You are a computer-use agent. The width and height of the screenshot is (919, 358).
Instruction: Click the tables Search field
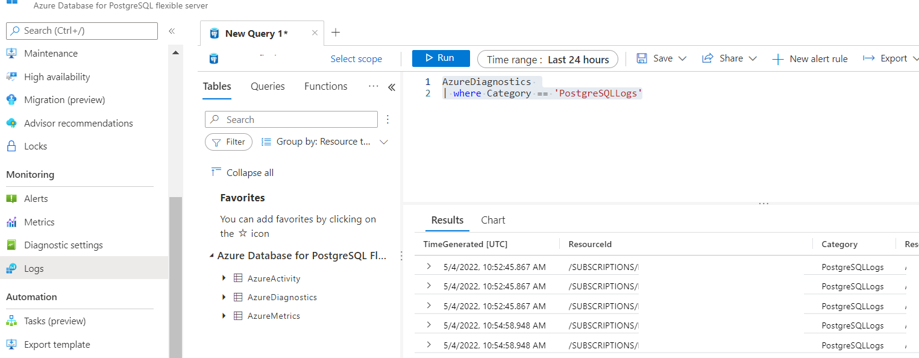(292, 119)
